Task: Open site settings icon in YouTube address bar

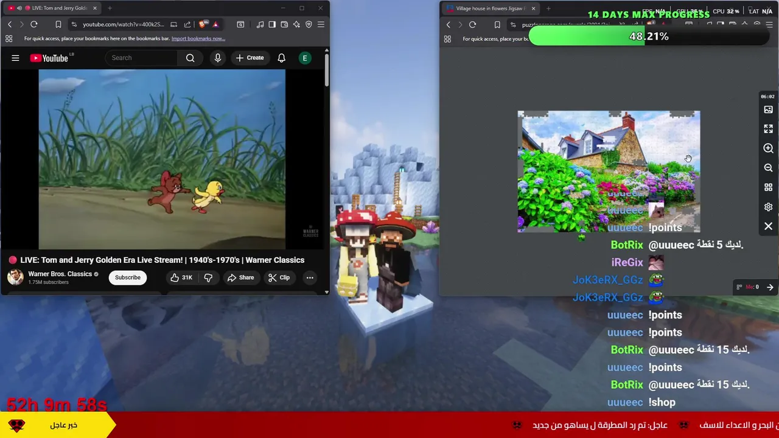Action: [74, 24]
